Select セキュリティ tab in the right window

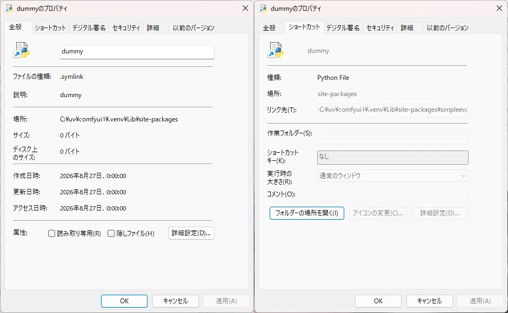[x=380, y=28]
